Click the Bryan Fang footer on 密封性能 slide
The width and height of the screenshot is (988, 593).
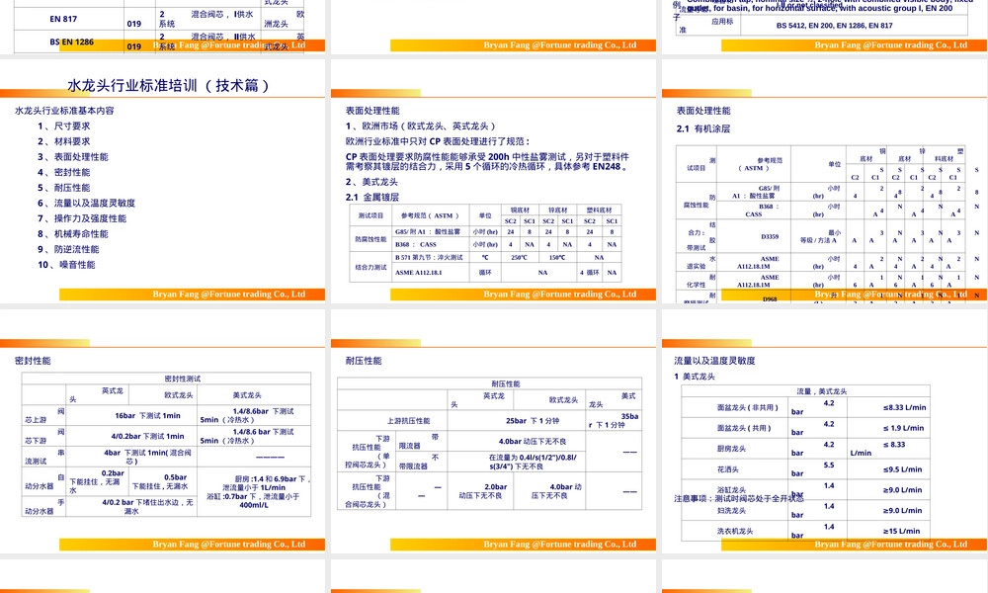[229, 544]
